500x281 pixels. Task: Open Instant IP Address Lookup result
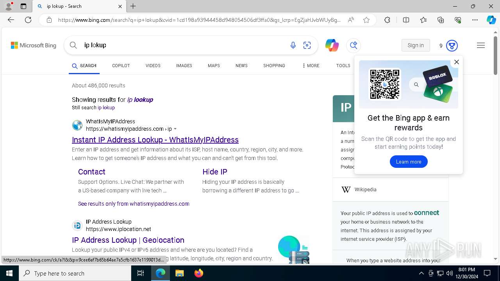(155, 140)
